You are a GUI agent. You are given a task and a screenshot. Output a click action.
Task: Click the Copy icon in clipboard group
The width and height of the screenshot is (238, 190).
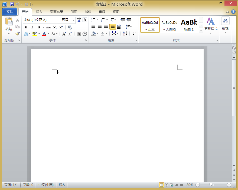17,27
